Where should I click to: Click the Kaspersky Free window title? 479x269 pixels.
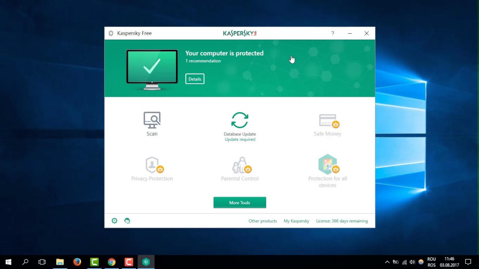click(x=134, y=33)
